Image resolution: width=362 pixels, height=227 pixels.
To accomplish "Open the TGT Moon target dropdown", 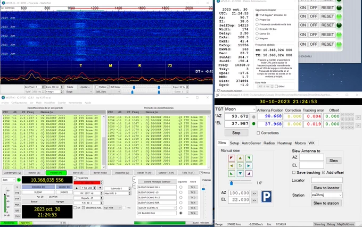I will pyautogui.click(x=240, y=109).
